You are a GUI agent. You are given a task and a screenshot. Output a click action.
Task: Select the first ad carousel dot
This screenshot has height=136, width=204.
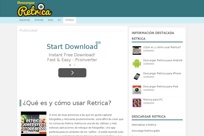pyautogui.click(x=70, y=65)
